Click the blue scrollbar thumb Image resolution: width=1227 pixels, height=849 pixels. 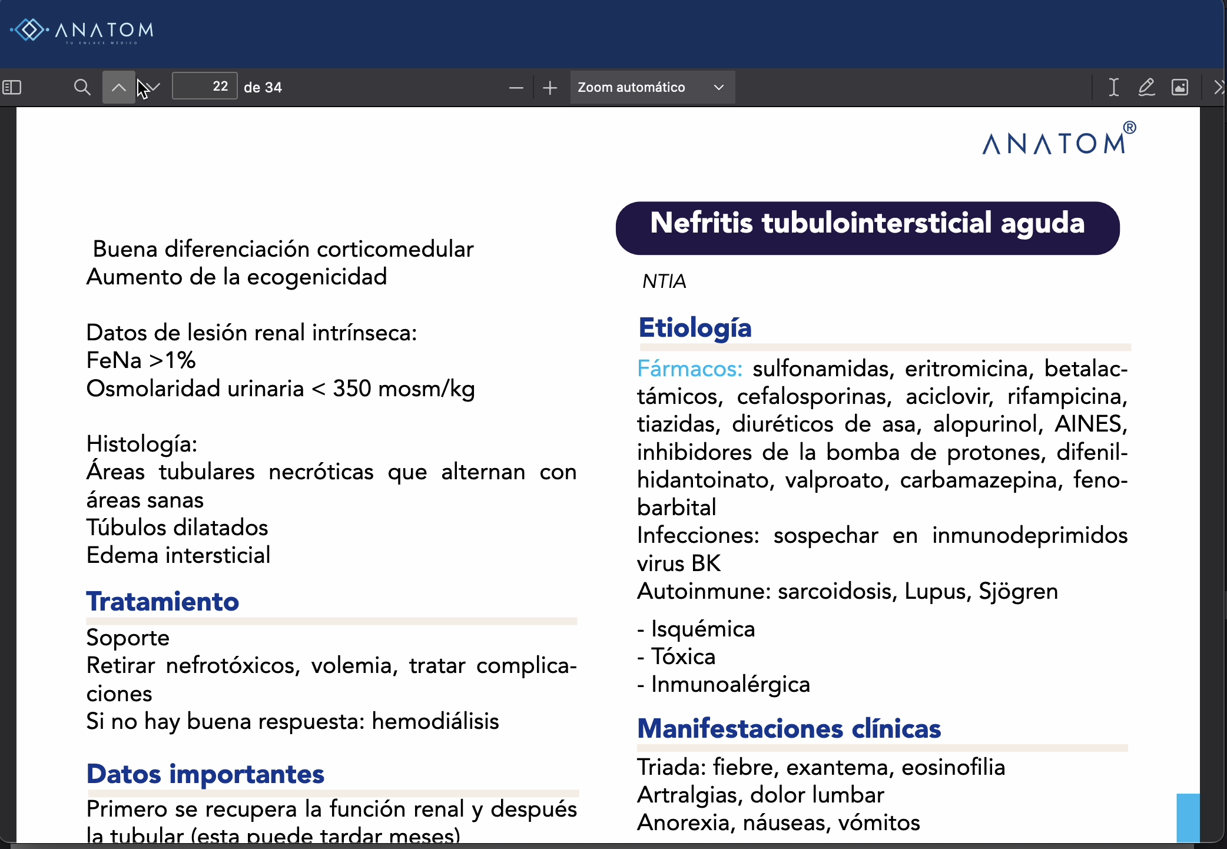(1188, 817)
